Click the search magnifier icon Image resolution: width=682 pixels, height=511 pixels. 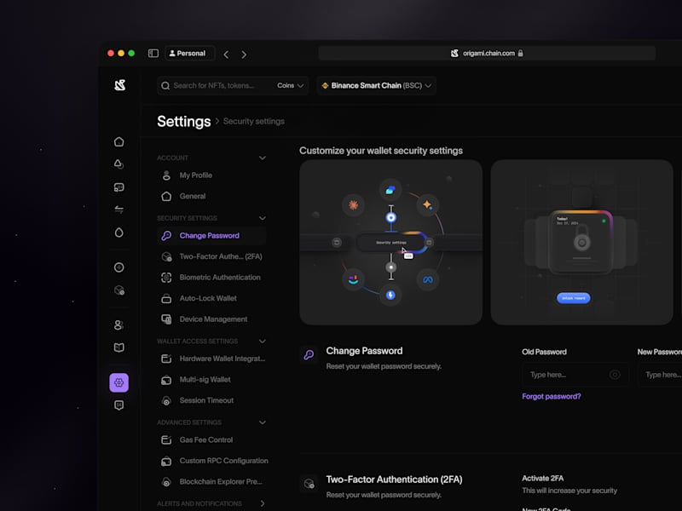click(x=165, y=86)
